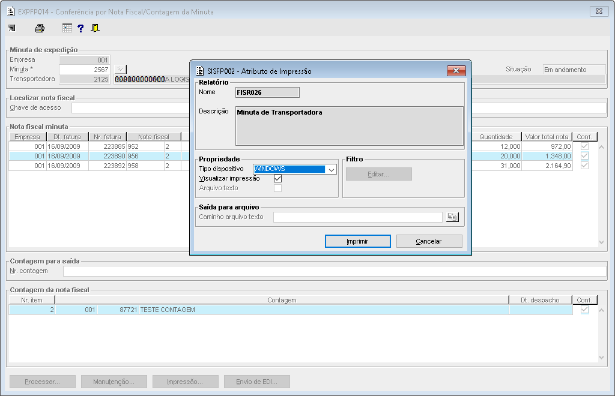The height and width of the screenshot is (396, 615).
Task: Click scroll down arrow of Nota fiscal minuta grid
Action: [602, 242]
